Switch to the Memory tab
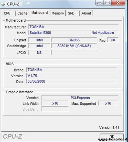Image resolution: width=128 pixels, height=142 pixels. (x=58, y=13)
